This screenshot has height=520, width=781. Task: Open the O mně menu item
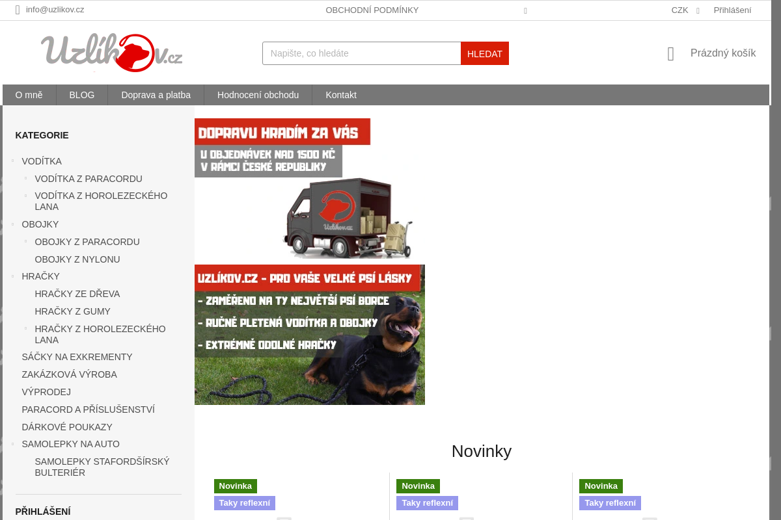point(29,95)
